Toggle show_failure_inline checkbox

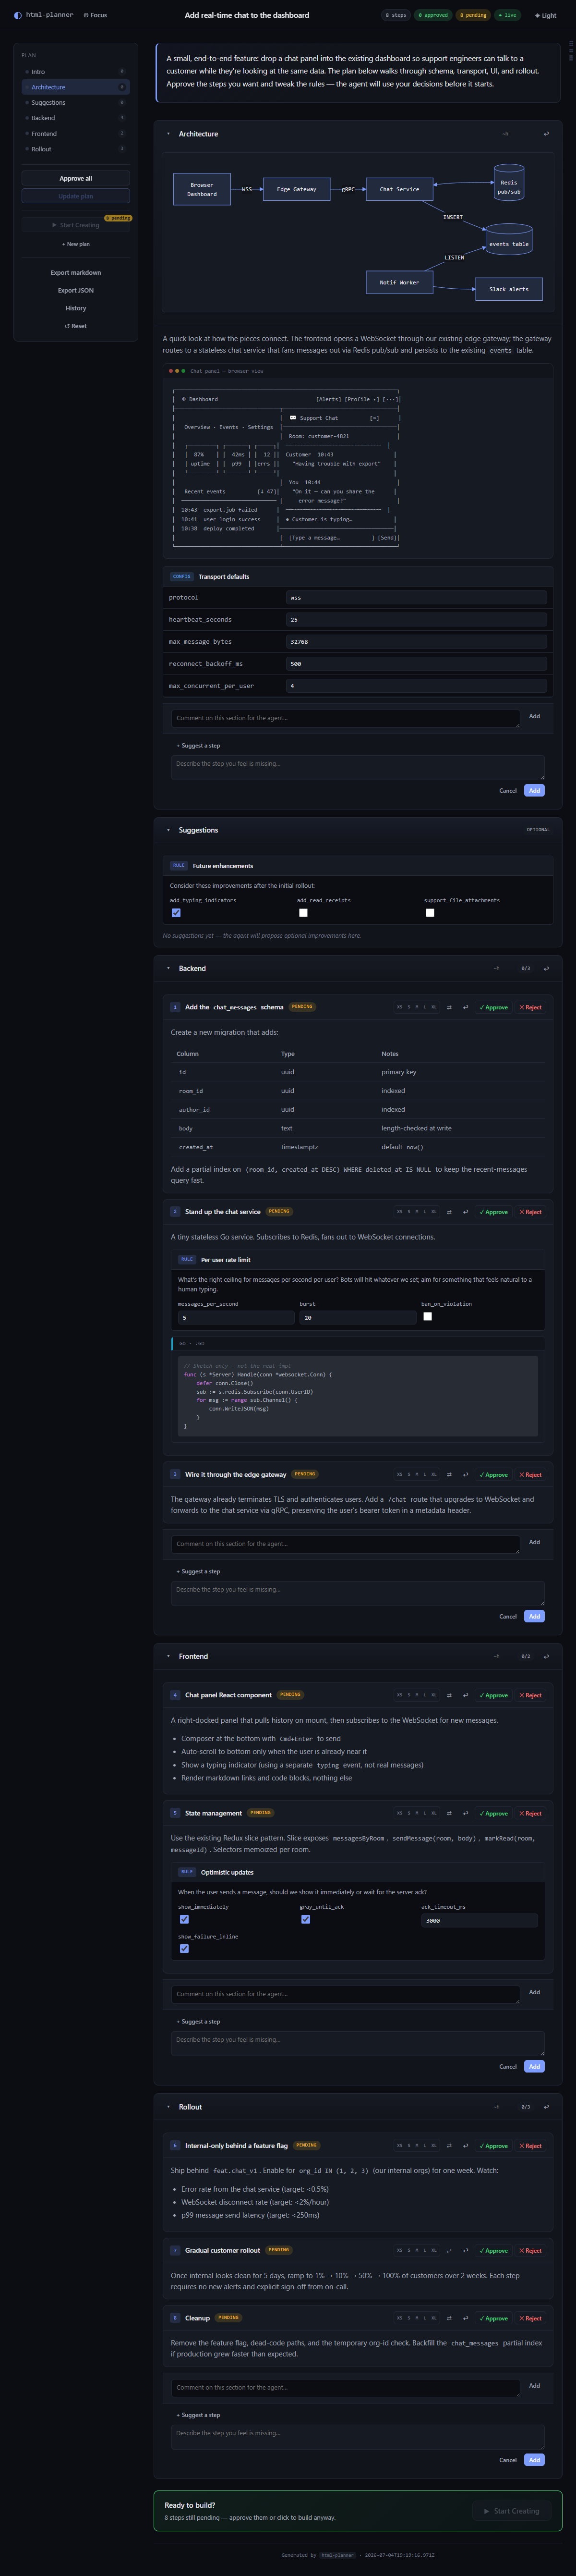pyautogui.click(x=184, y=1948)
